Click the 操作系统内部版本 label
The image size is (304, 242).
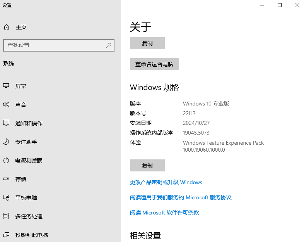pyautogui.click(x=152, y=133)
